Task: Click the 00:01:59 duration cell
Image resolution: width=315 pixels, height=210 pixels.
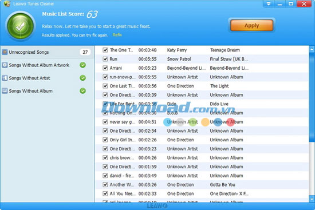Action: (x=147, y=167)
